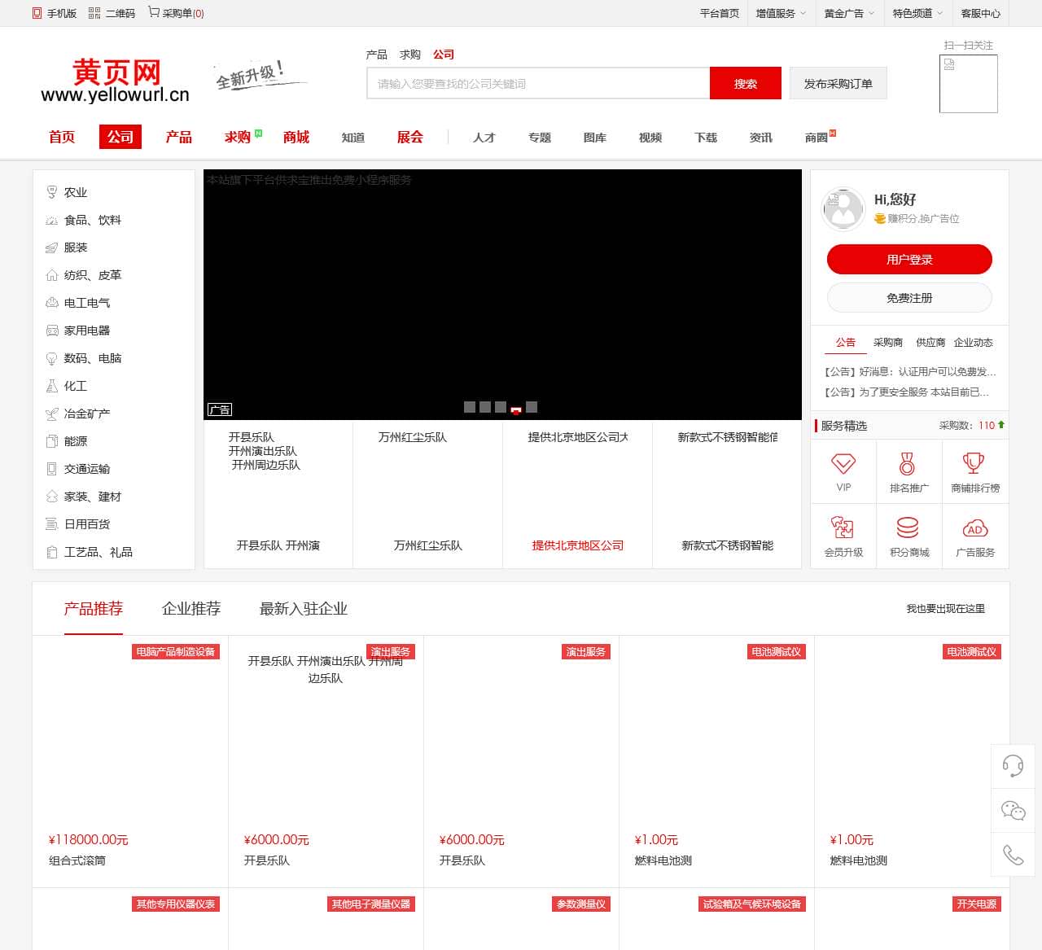This screenshot has width=1042, height=950.
Task: Select the 化工 category icon
Action: 52,386
